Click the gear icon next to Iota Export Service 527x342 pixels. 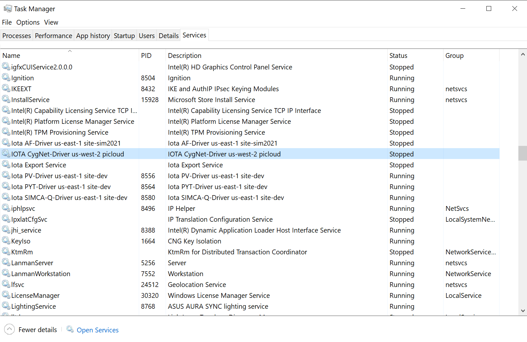[x=6, y=164]
